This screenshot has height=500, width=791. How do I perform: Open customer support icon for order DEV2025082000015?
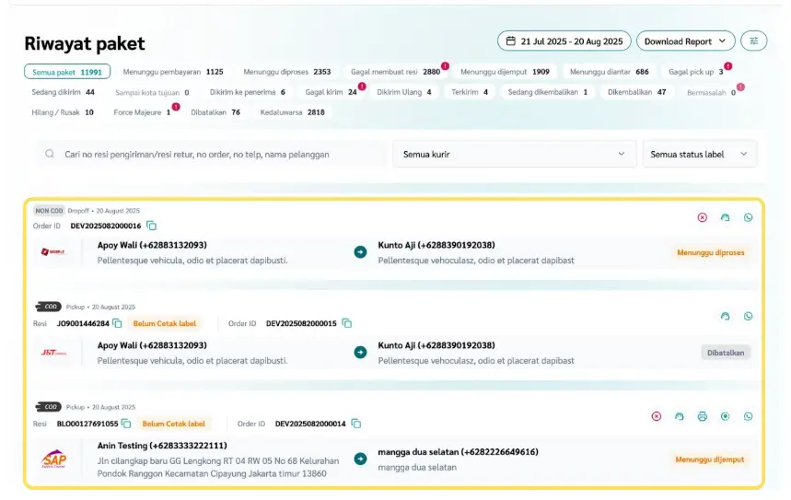coord(725,316)
